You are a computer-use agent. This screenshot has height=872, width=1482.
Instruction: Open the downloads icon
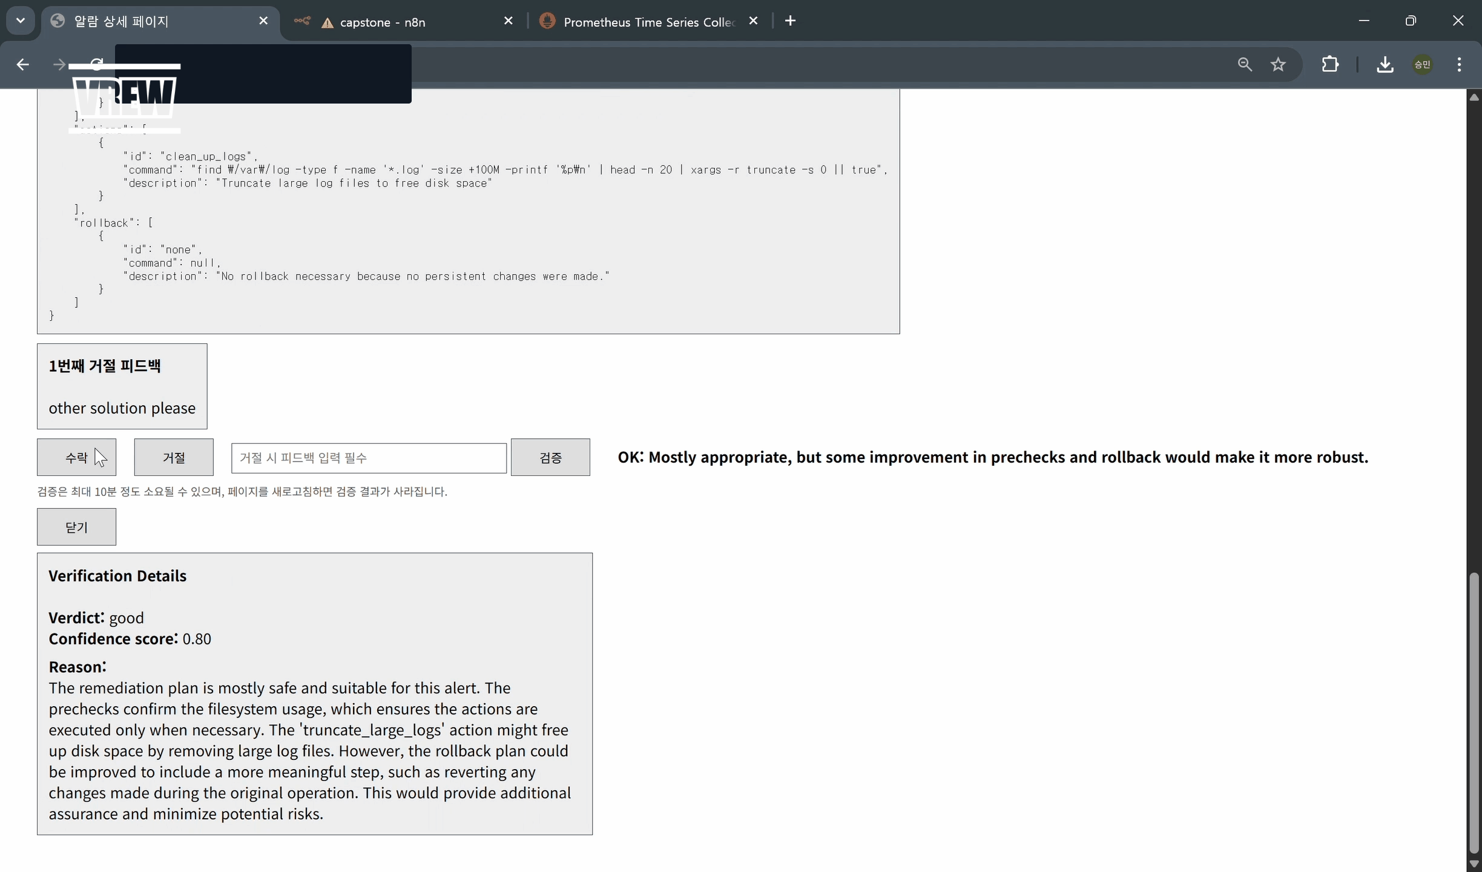[1385, 64]
